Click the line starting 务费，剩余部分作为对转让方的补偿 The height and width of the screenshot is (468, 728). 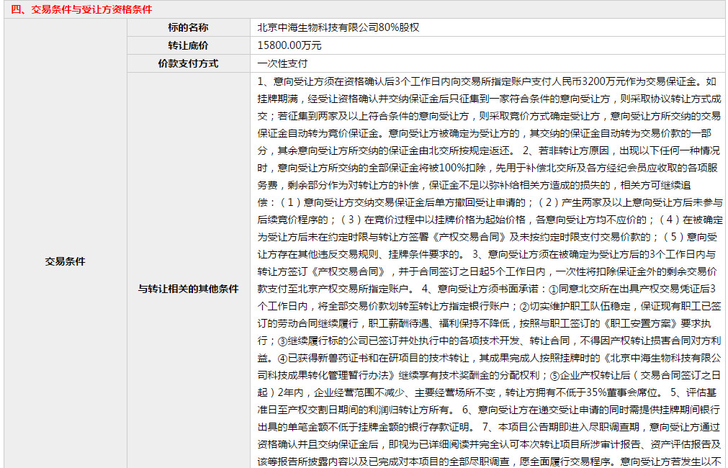click(x=474, y=185)
